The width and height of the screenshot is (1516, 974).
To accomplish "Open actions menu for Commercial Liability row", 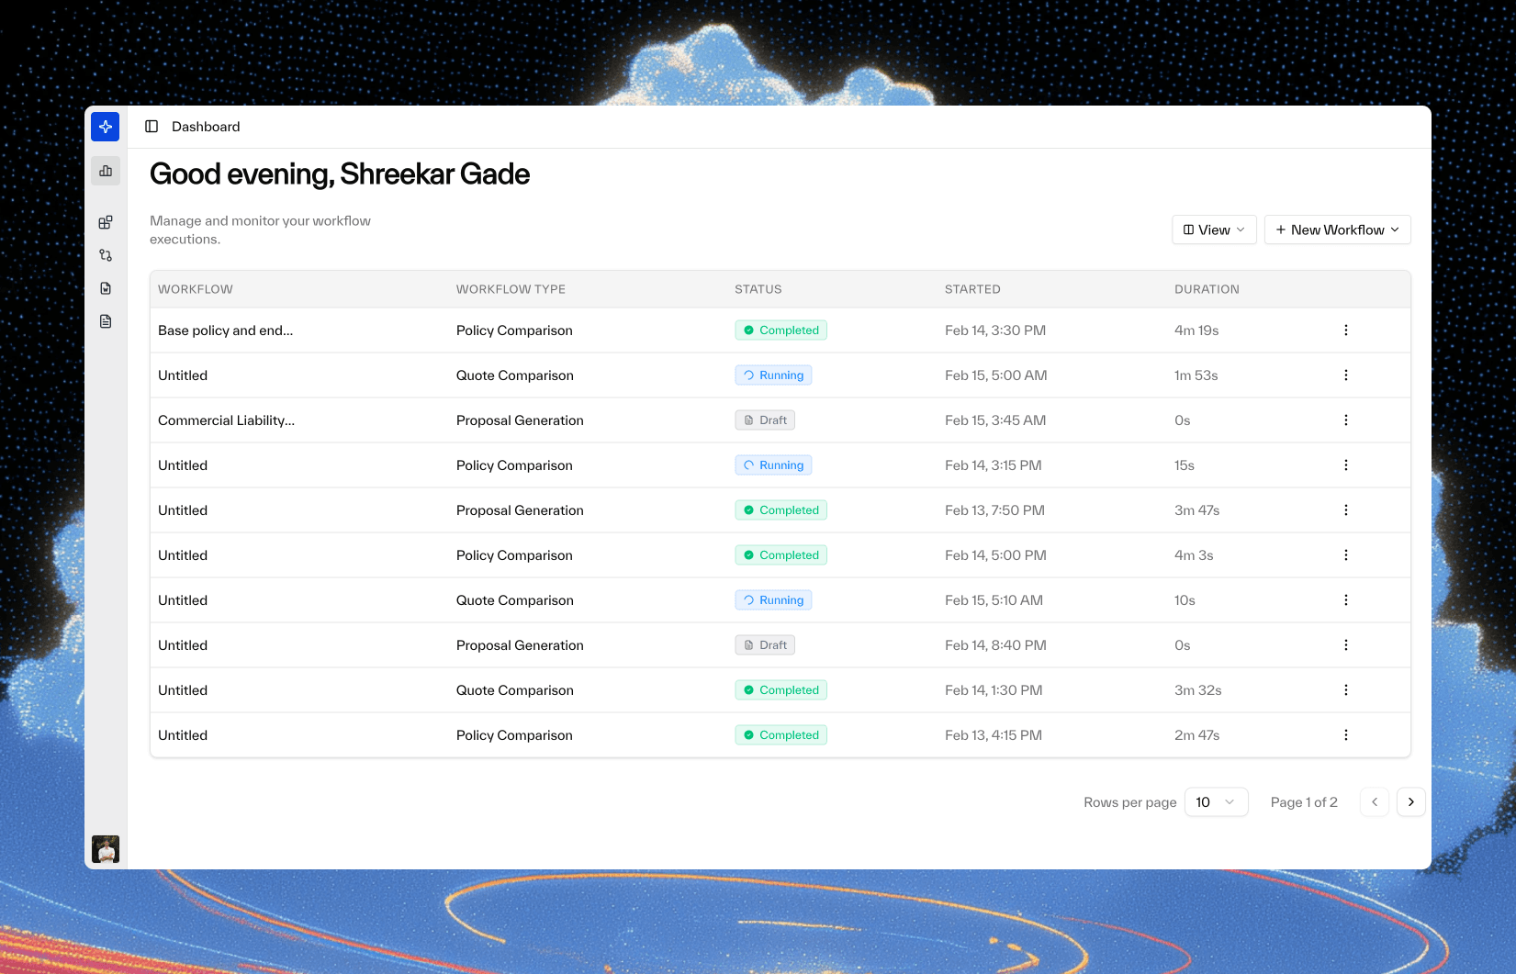I will (1346, 420).
